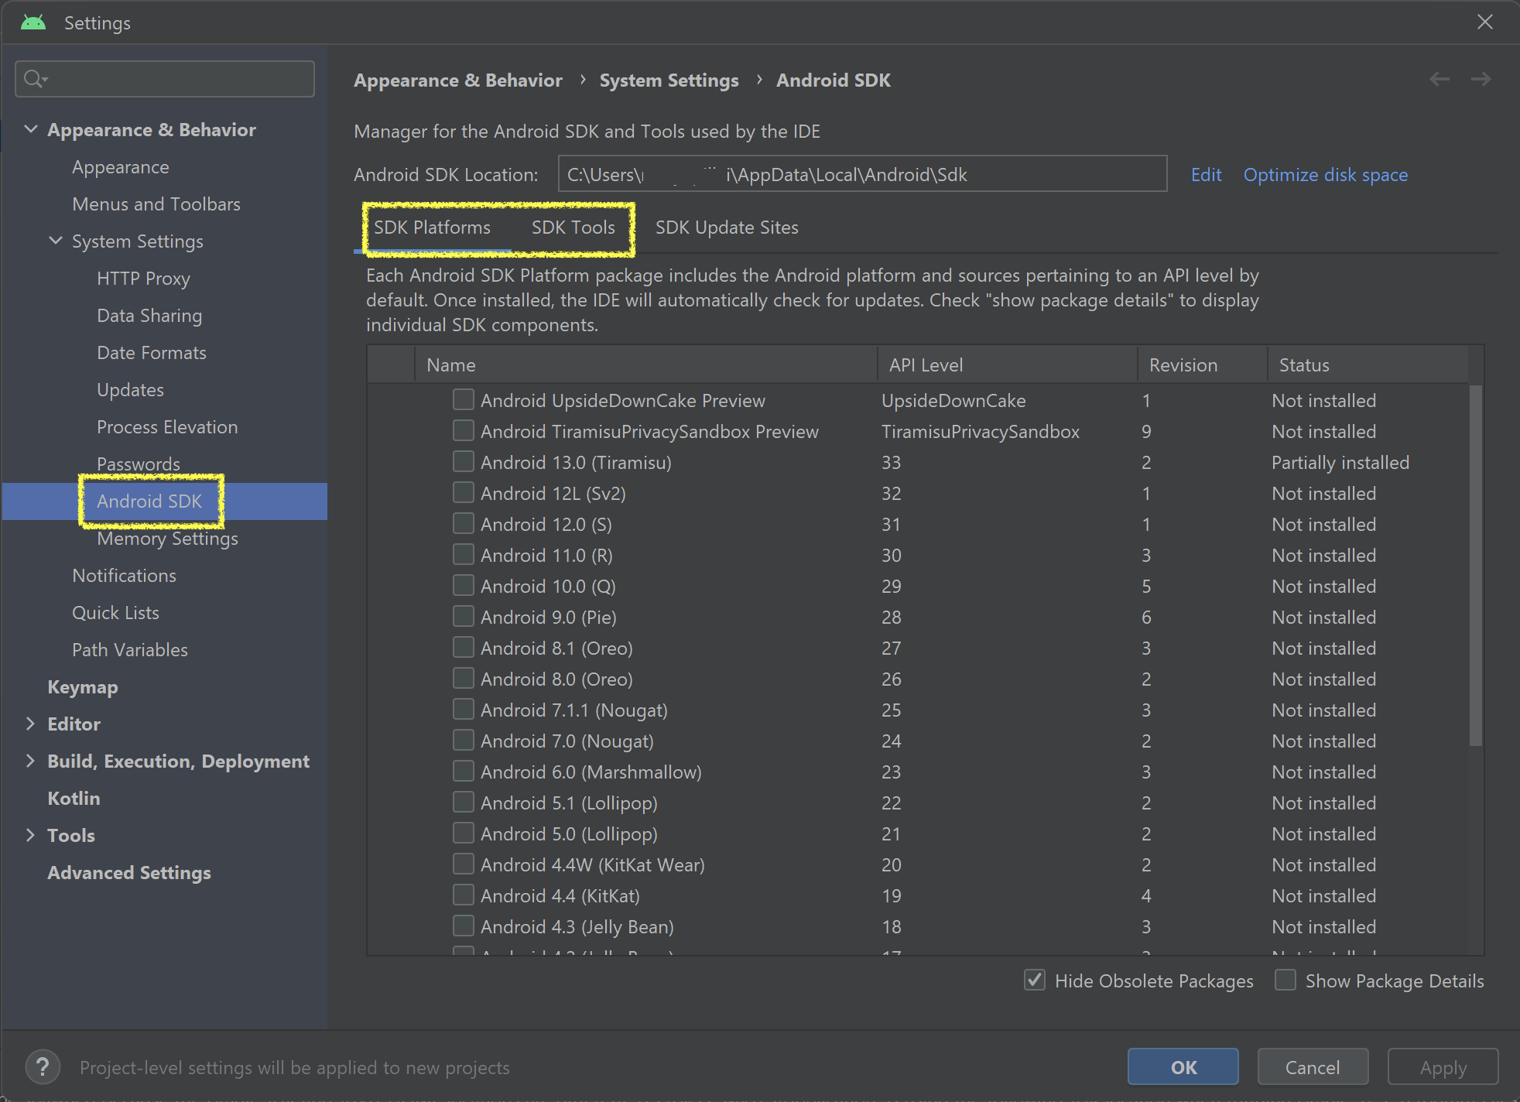Click the Cancel button
1520x1102 pixels.
1313,1067
